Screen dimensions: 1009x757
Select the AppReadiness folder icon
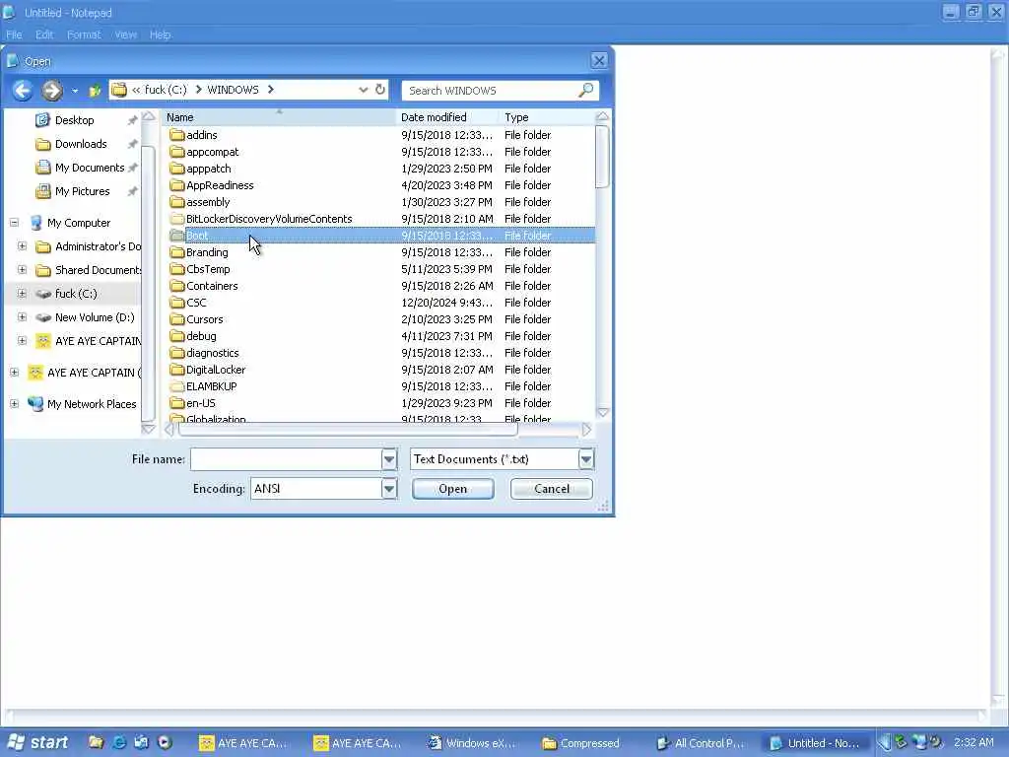[177, 185]
